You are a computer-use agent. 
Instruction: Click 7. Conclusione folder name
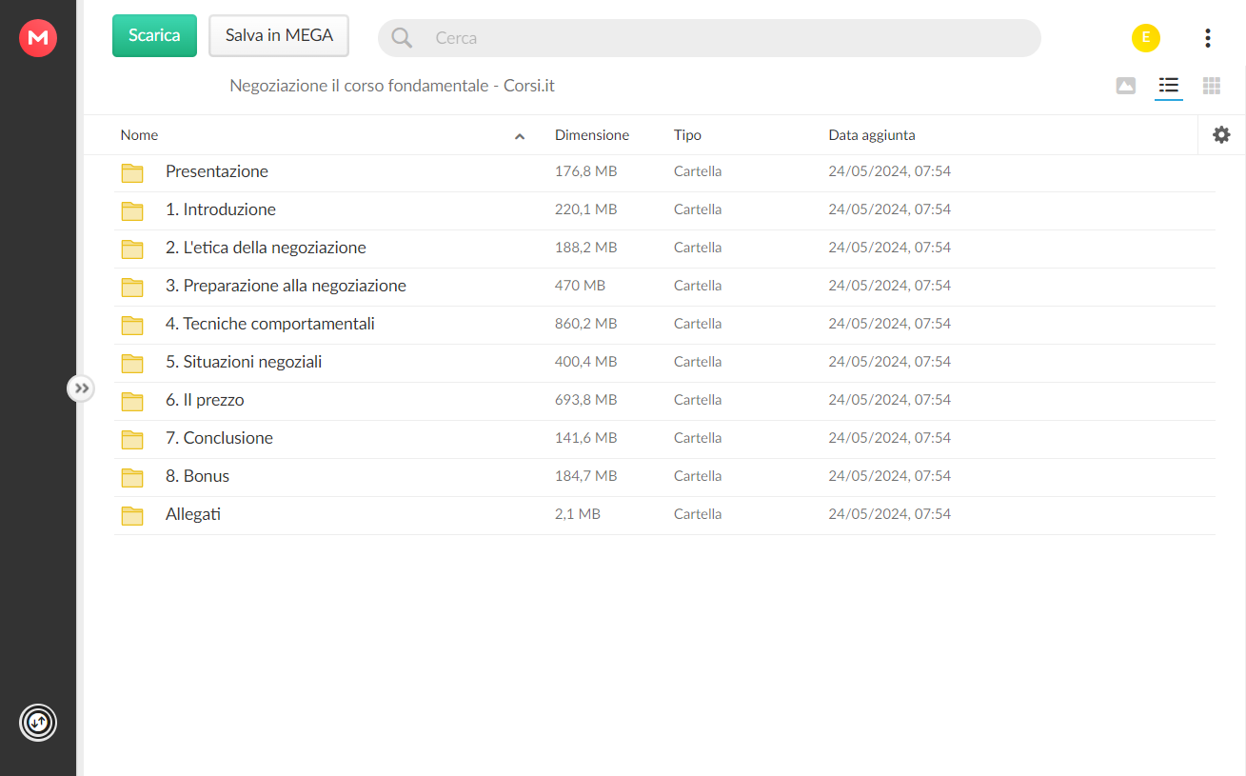pos(219,438)
